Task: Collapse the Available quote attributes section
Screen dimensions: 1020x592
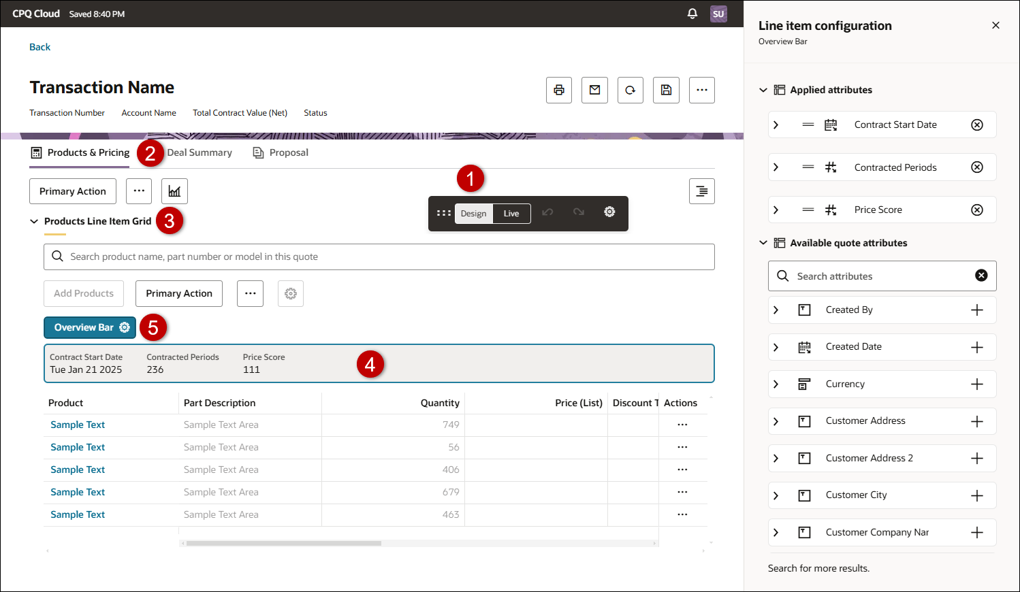Action: pyautogui.click(x=763, y=243)
